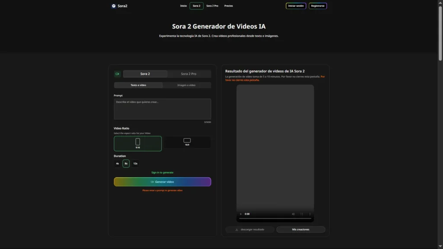Screen dimensions: 443x249
Task: Open the Inicio navigation item
Action: pos(183,6)
